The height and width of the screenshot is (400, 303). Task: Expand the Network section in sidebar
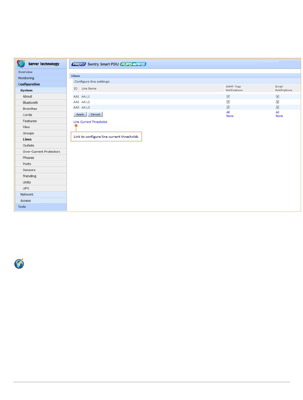point(27,194)
